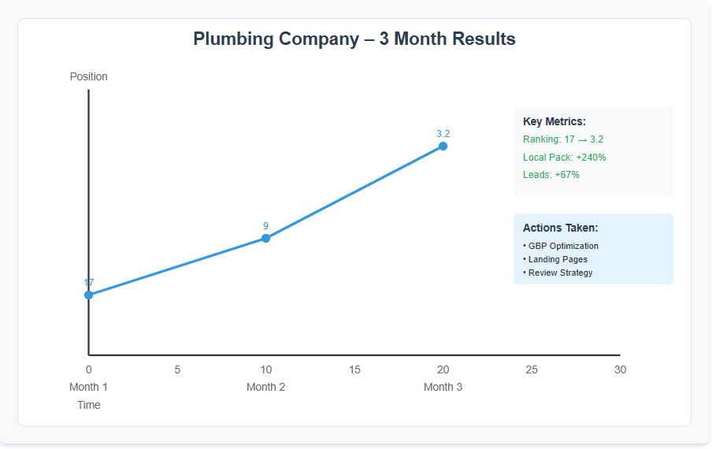Click the Time axis label

click(88, 405)
